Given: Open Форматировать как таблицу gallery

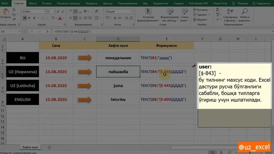Looking at the screenshot, I should (x=170, y=15).
